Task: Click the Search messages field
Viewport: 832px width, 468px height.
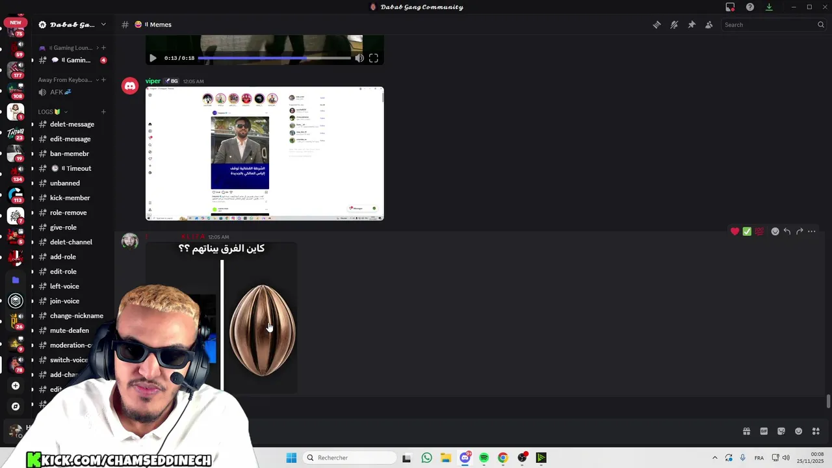Action: pos(773,25)
